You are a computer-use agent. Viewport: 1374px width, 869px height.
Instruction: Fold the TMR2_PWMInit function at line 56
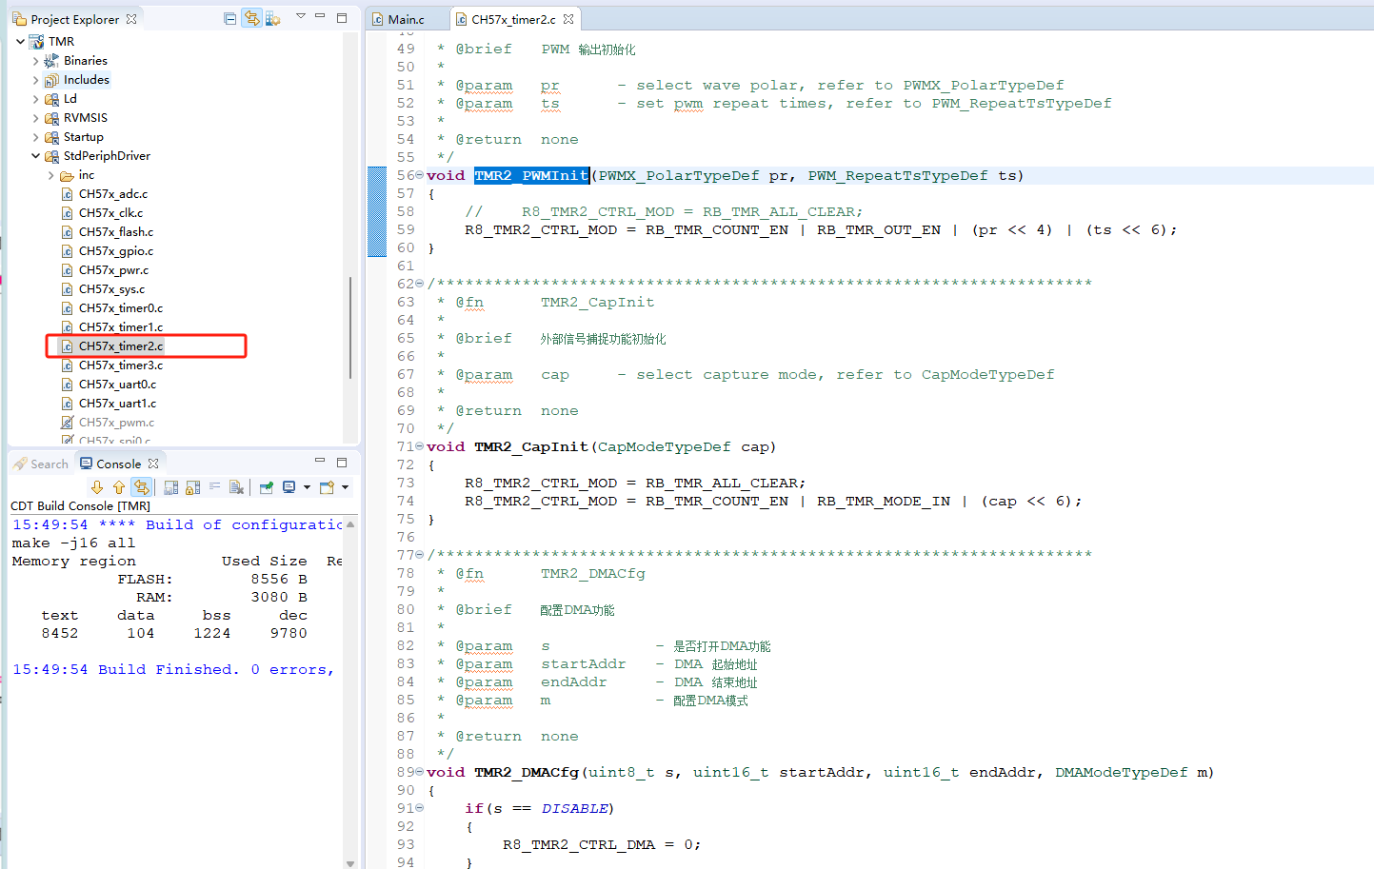coord(420,175)
